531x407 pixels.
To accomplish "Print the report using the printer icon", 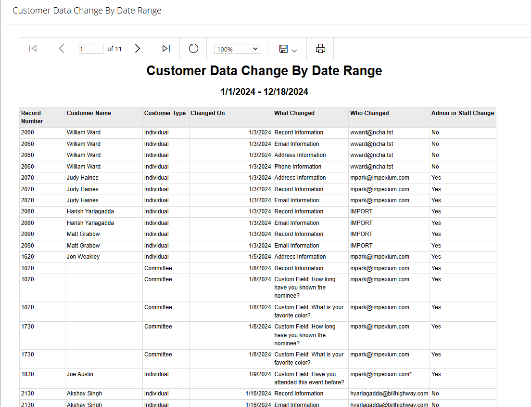I will click(320, 49).
